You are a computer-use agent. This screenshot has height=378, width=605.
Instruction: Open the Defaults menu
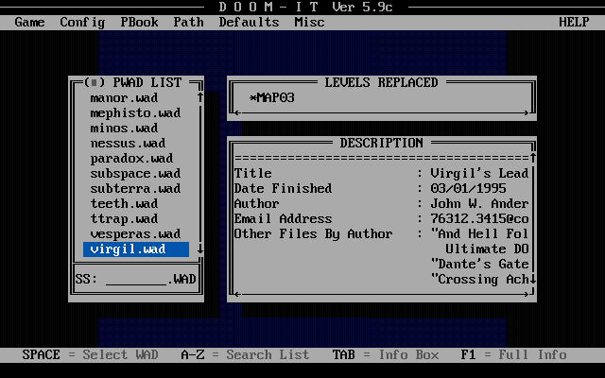249,23
